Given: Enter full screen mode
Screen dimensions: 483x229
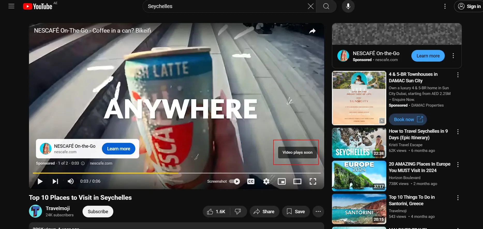Looking at the screenshot, I should [313, 181].
